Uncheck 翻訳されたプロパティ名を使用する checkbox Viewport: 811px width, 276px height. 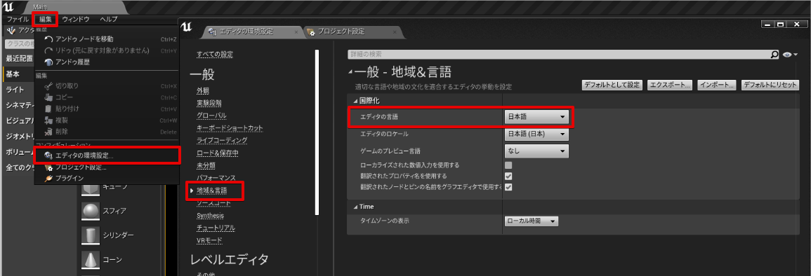point(508,176)
